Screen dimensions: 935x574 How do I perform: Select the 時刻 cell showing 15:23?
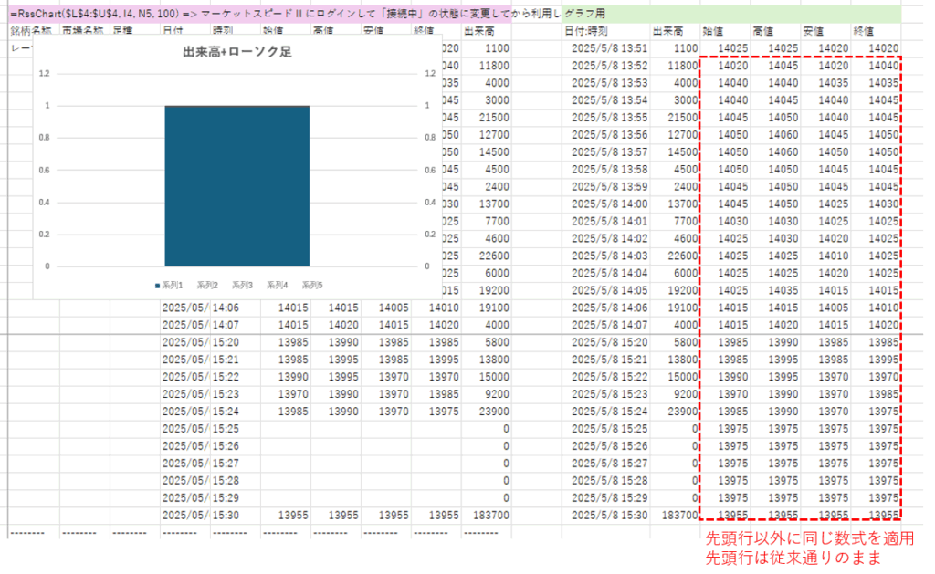(x=235, y=394)
